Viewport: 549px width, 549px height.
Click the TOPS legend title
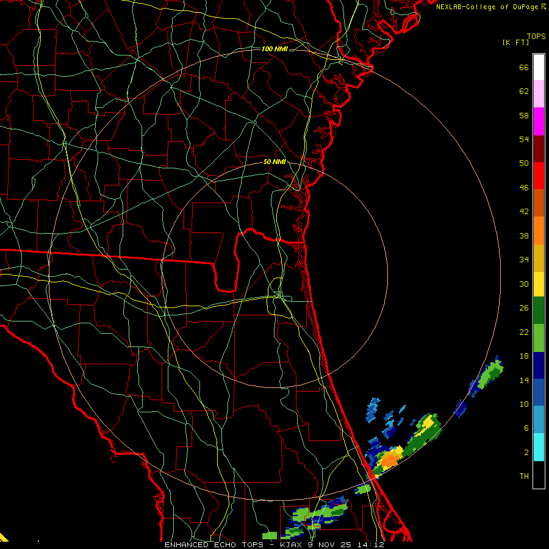coord(536,37)
